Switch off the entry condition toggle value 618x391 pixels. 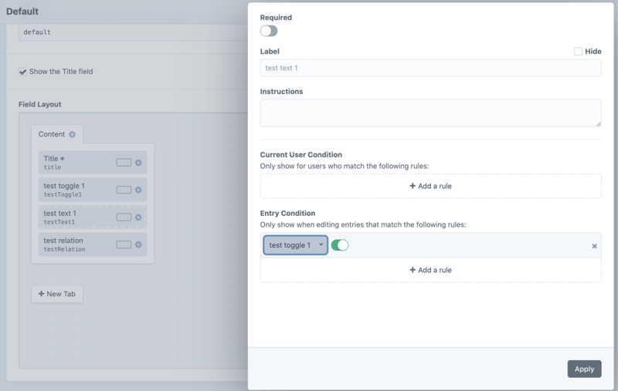(340, 245)
